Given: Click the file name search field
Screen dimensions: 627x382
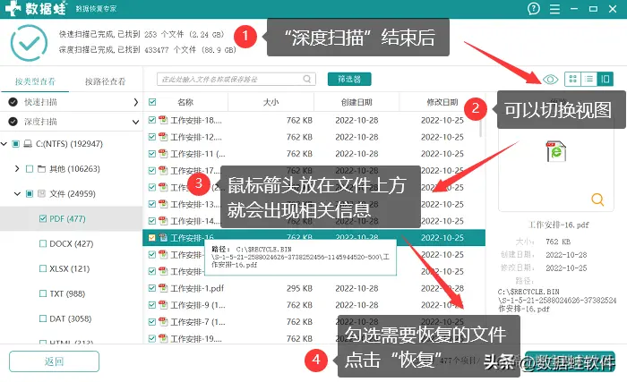Looking at the screenshot, I should tap(236, 79).
